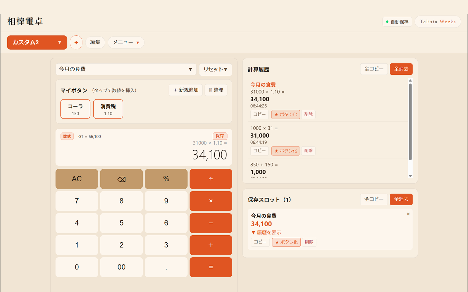Click the GT = 66,100 grand total text

[90, 137]
